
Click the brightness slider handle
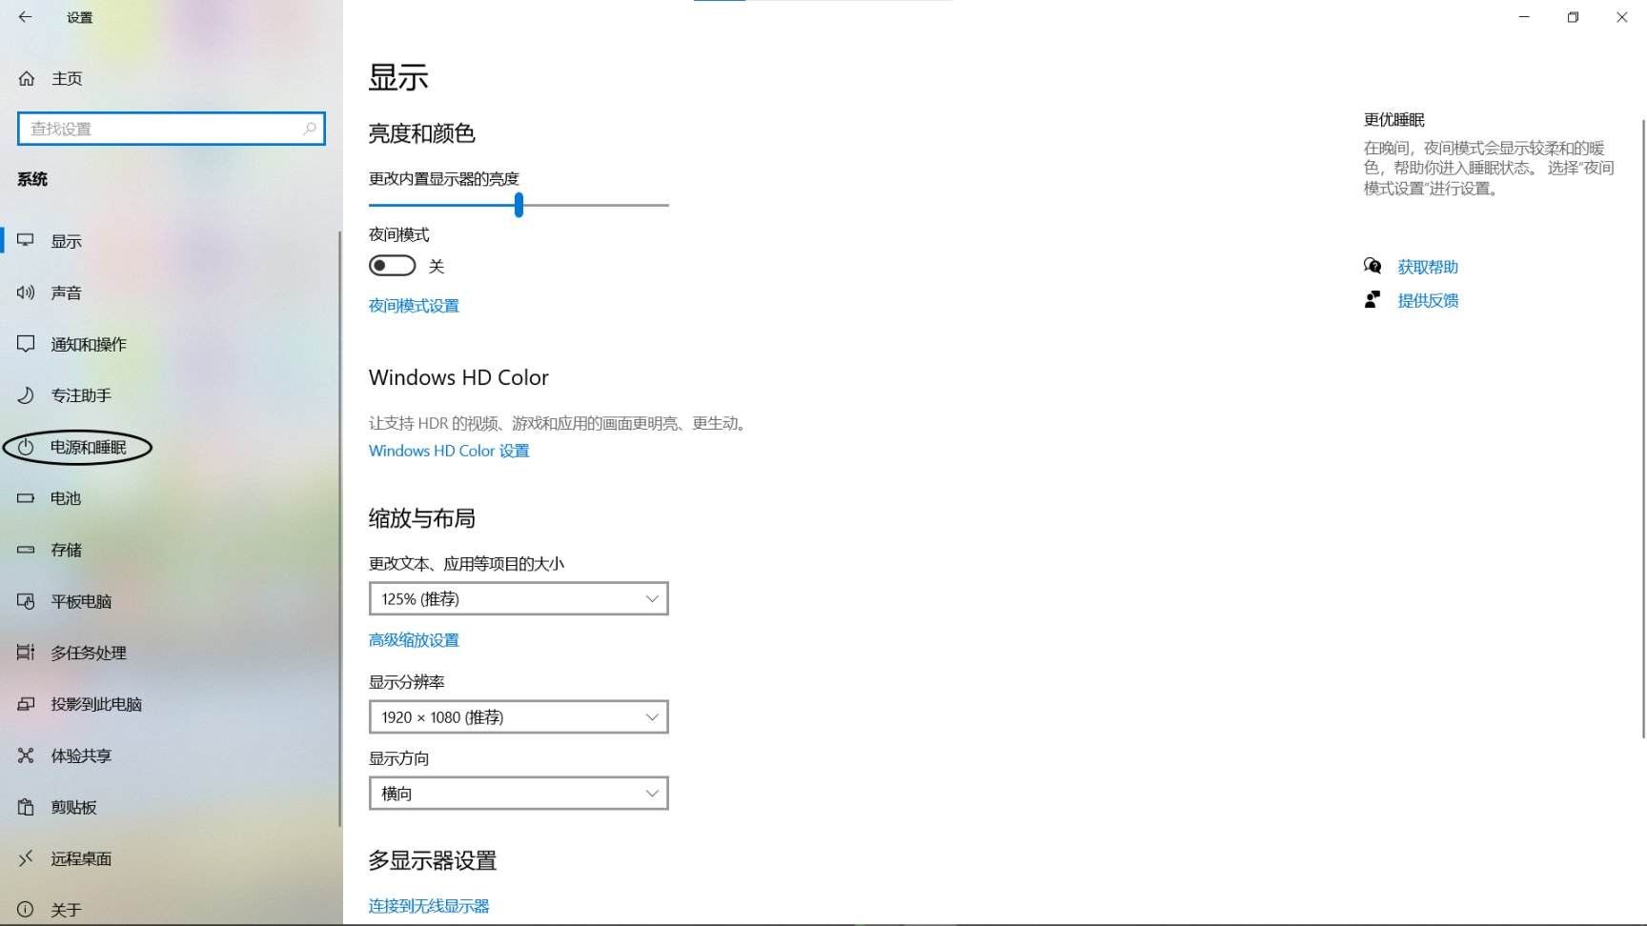(x=518, y=205)
